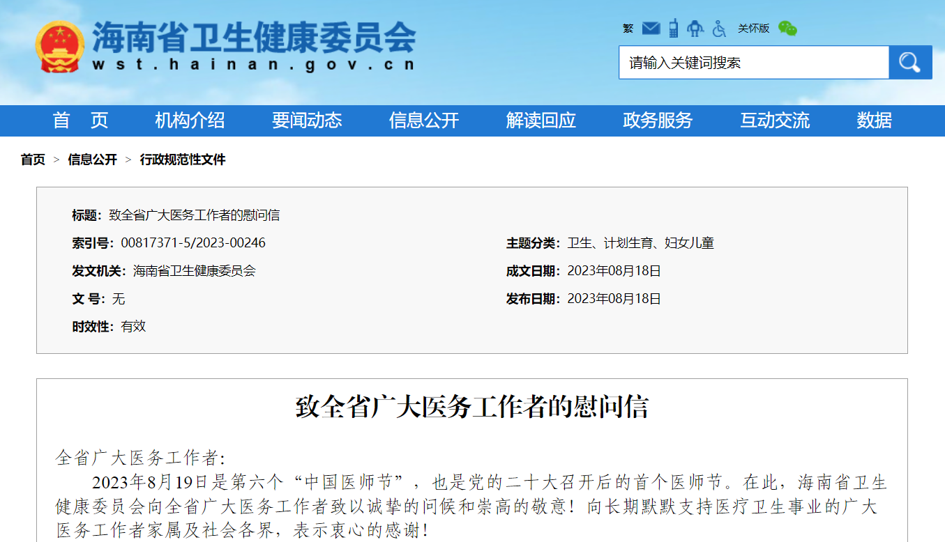945x542 pixels.
Task: Select the 信息公开 navigation tab
Action: click(x=423, y=121)
